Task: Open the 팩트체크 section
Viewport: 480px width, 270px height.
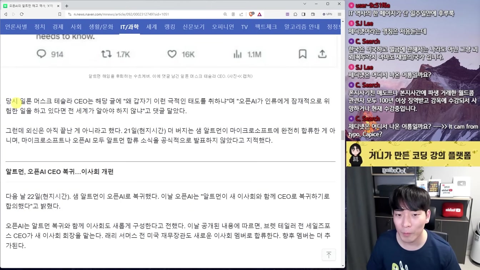Action: (266, 27)
